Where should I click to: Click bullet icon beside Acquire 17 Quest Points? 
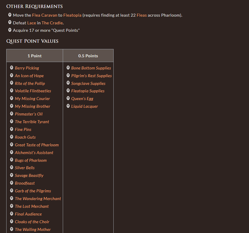pyautogui.click(x=10, y=30)
